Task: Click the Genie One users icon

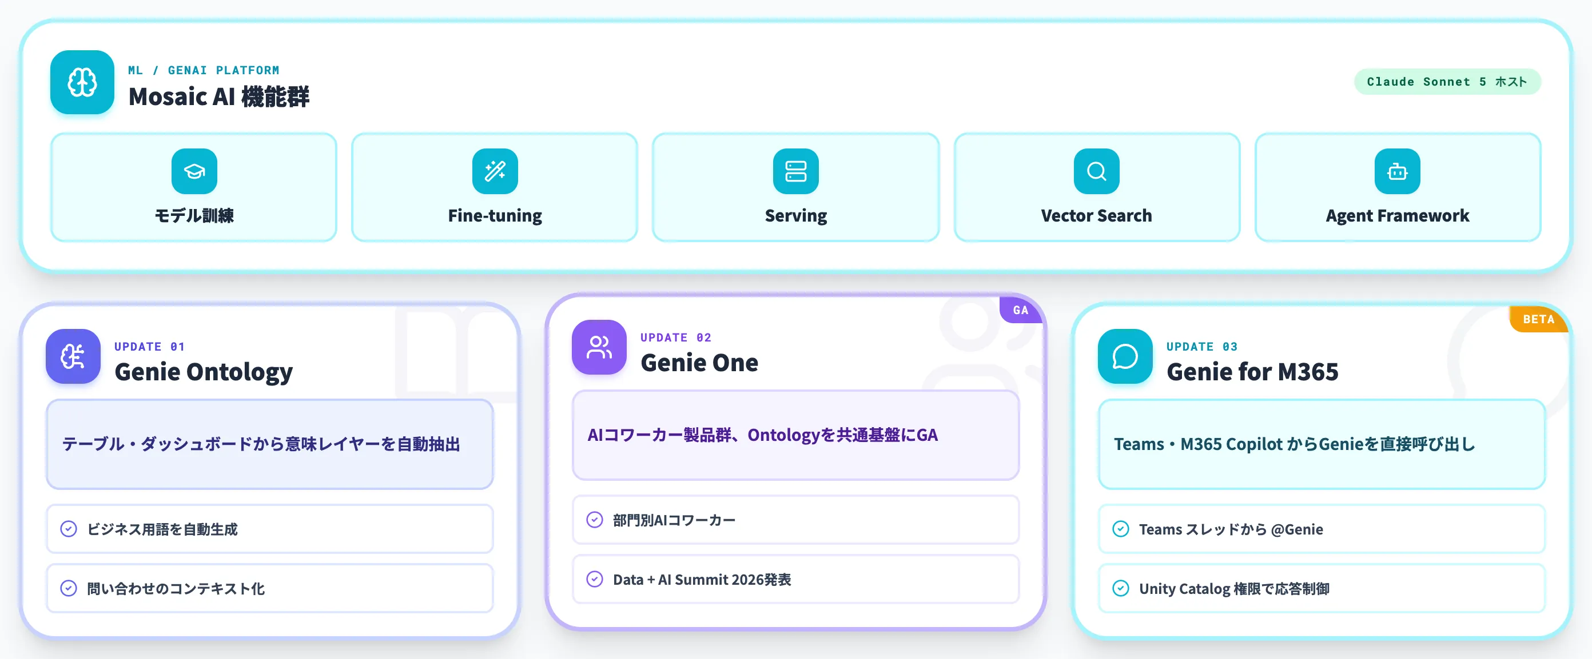Action: (599, 347)
